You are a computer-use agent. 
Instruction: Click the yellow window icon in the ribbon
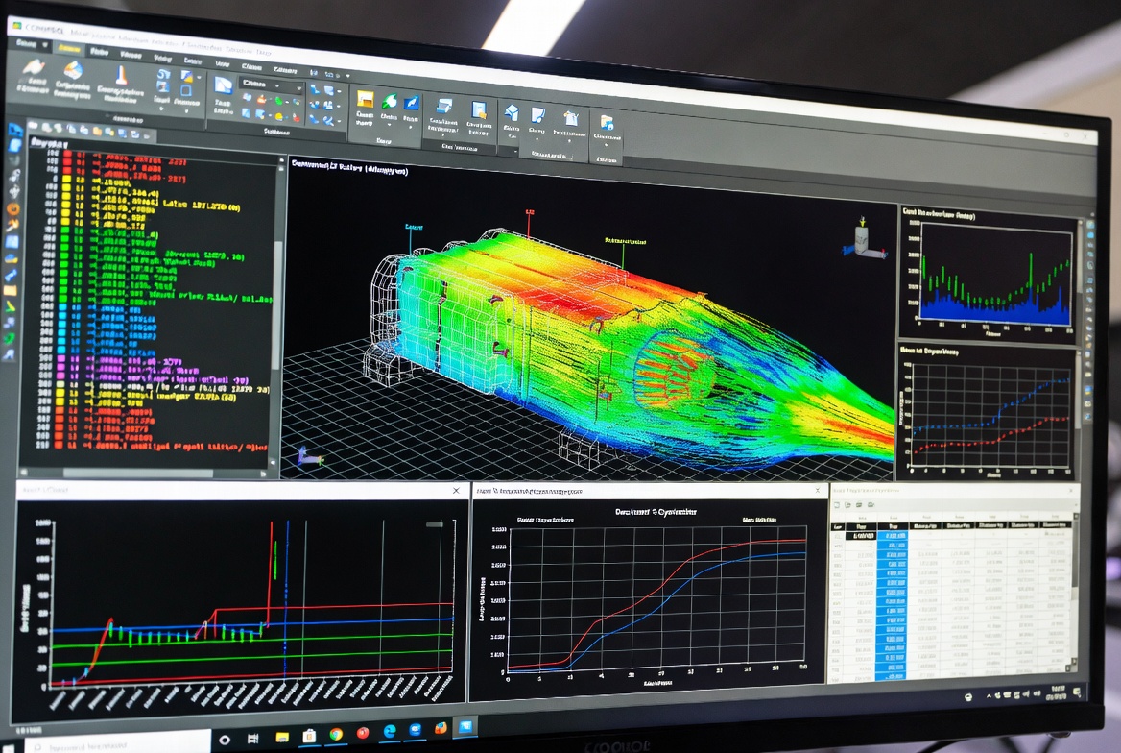[365, 99]
